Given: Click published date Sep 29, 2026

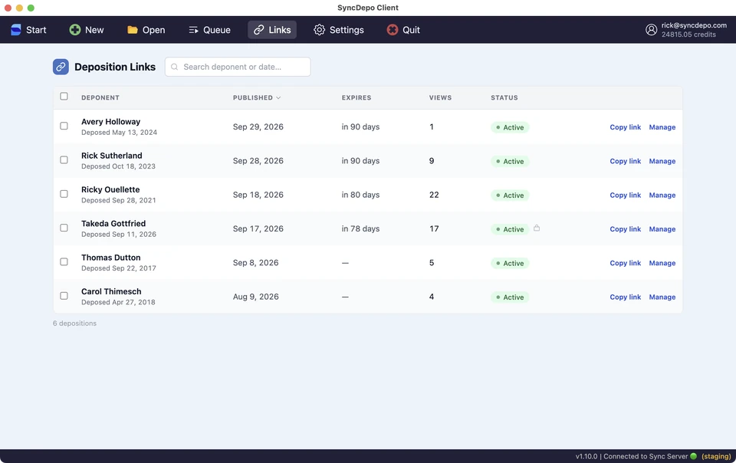Looking at the screenshot, I should 258,126.
